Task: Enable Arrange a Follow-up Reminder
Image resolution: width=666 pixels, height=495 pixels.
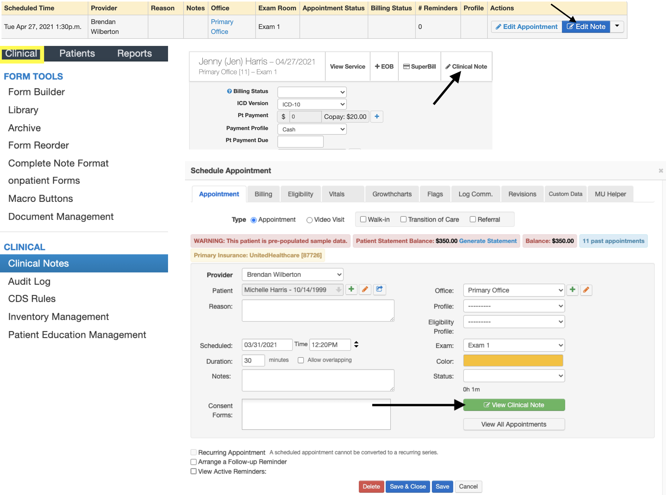Action: pyautogui.click(x=194, y=462)
